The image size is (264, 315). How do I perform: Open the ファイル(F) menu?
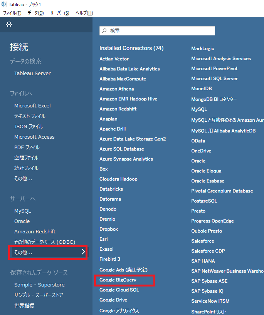pyautogui.click(x=12, y=13)
